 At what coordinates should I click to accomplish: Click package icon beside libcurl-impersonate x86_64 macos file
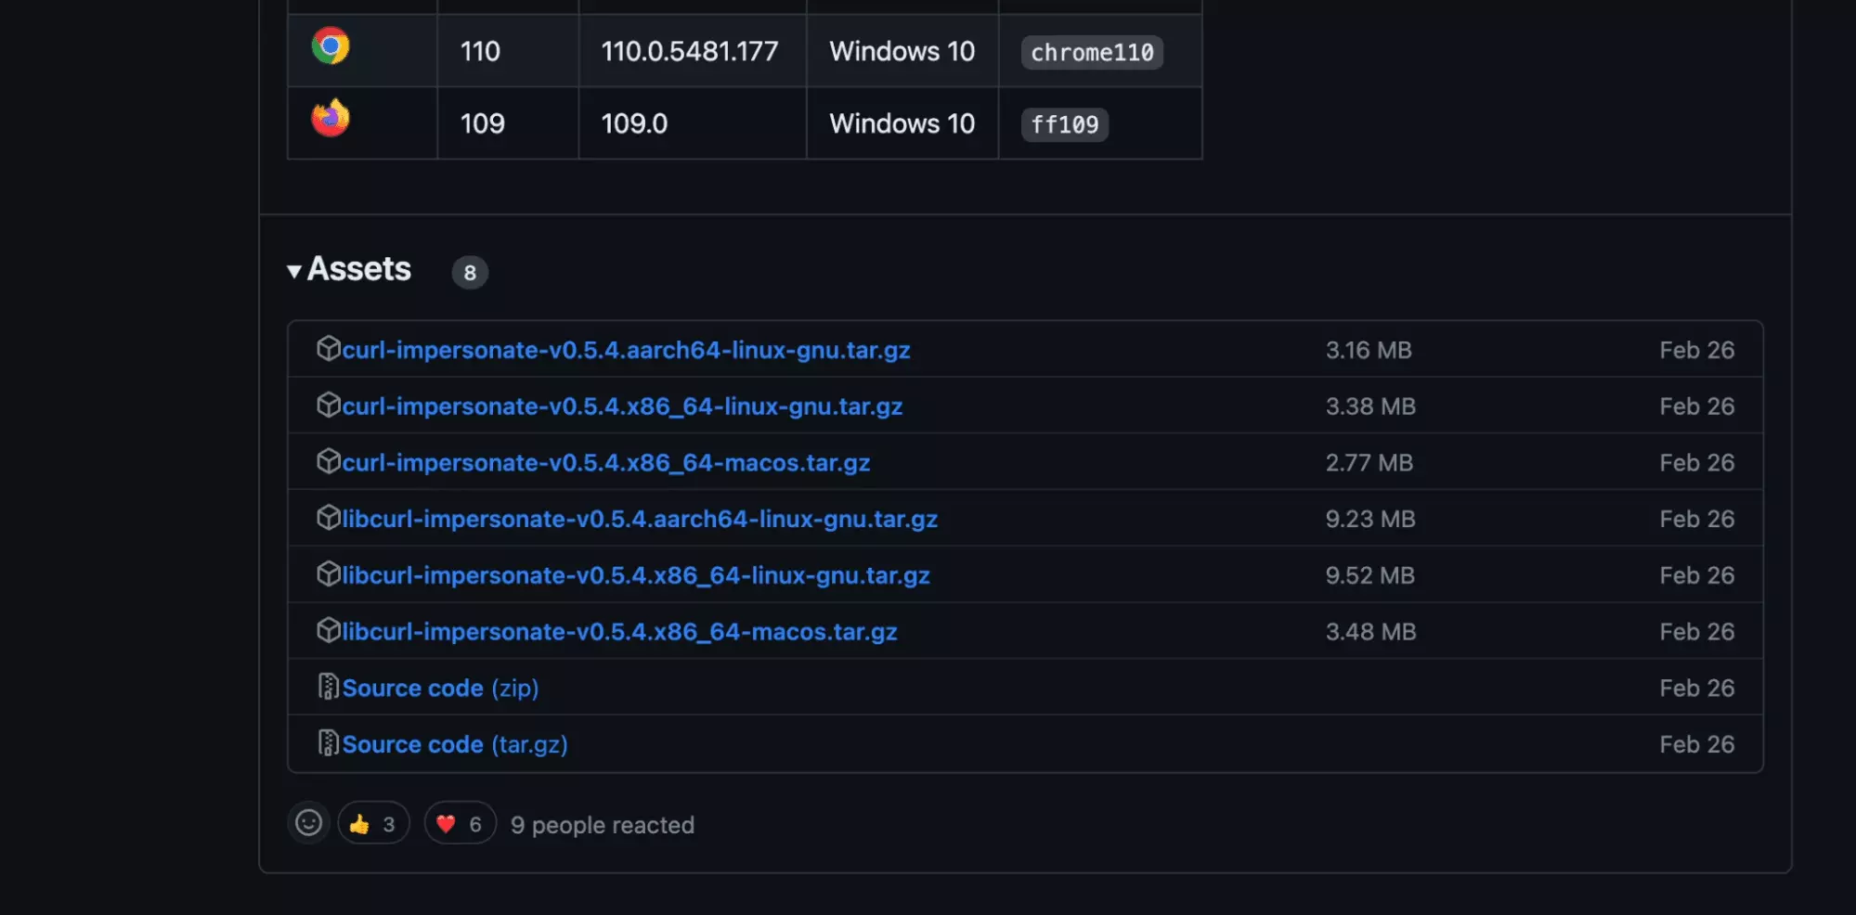pyautogui.click(x=328, y=631)
